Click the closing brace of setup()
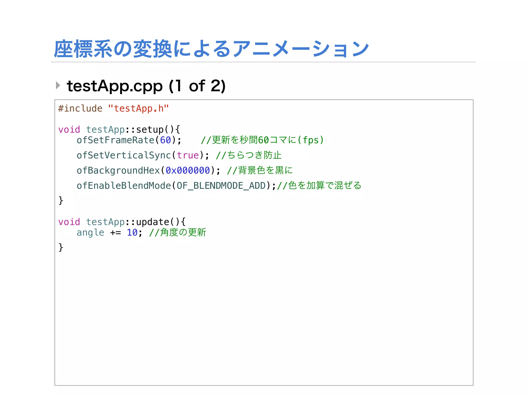The height and width of the screenshot is (396, 528). tap(61, 201)
